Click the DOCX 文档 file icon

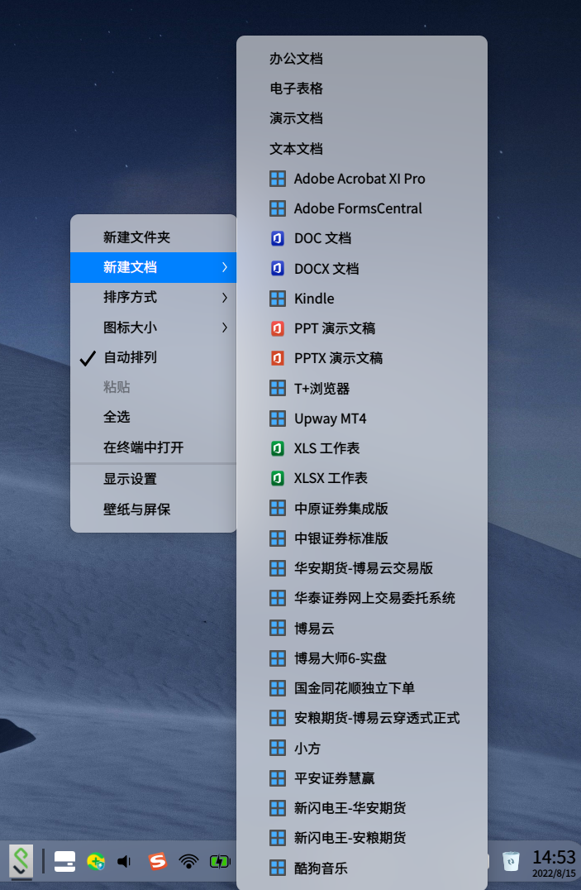278,269
